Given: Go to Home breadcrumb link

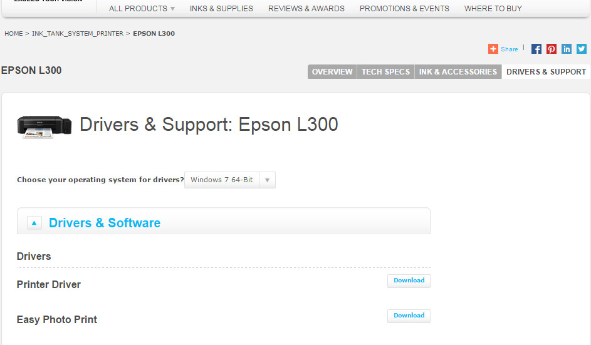Looking at the screenshot, I should (14, 34).
